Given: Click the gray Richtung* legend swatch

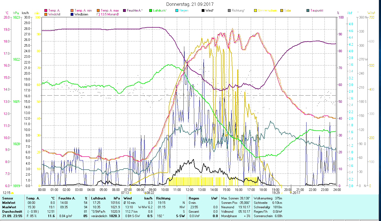Looking at the screenshot, I should coord(229,11).
